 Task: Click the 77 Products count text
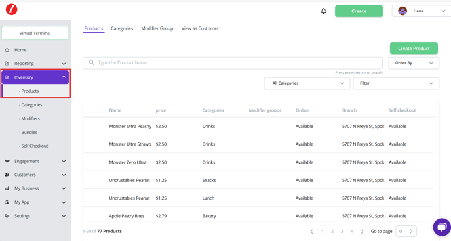click(x=109, y=231)
